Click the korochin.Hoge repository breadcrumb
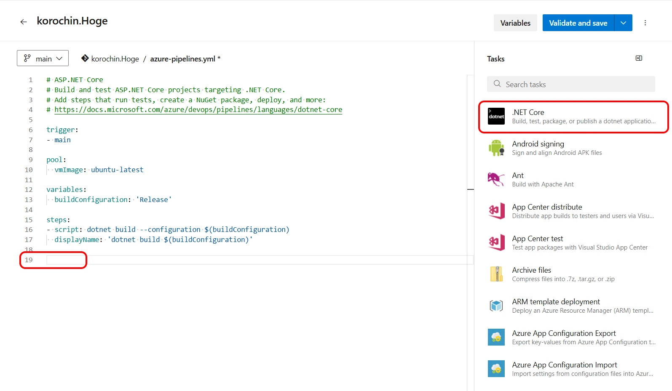 115,59
